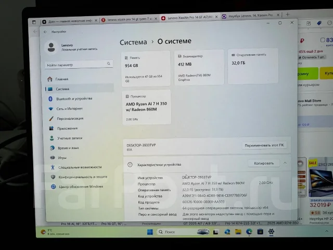This screenshot has width=333, height=250.
Task: Click the Windows Start button
Action: (x=150, y=232)
